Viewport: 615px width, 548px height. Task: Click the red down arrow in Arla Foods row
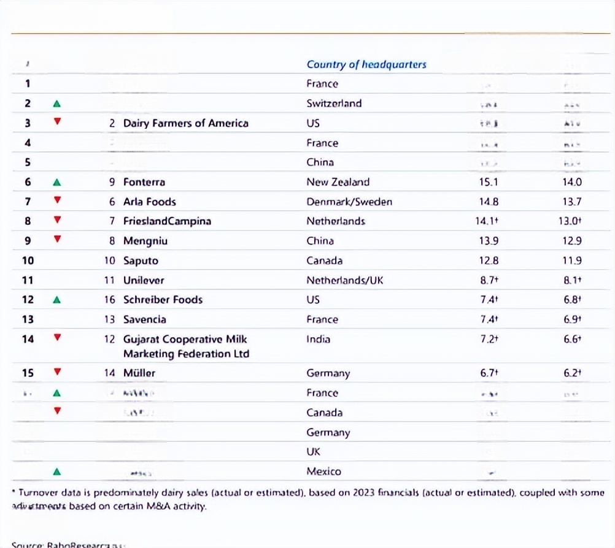click(x=57, y=200)
